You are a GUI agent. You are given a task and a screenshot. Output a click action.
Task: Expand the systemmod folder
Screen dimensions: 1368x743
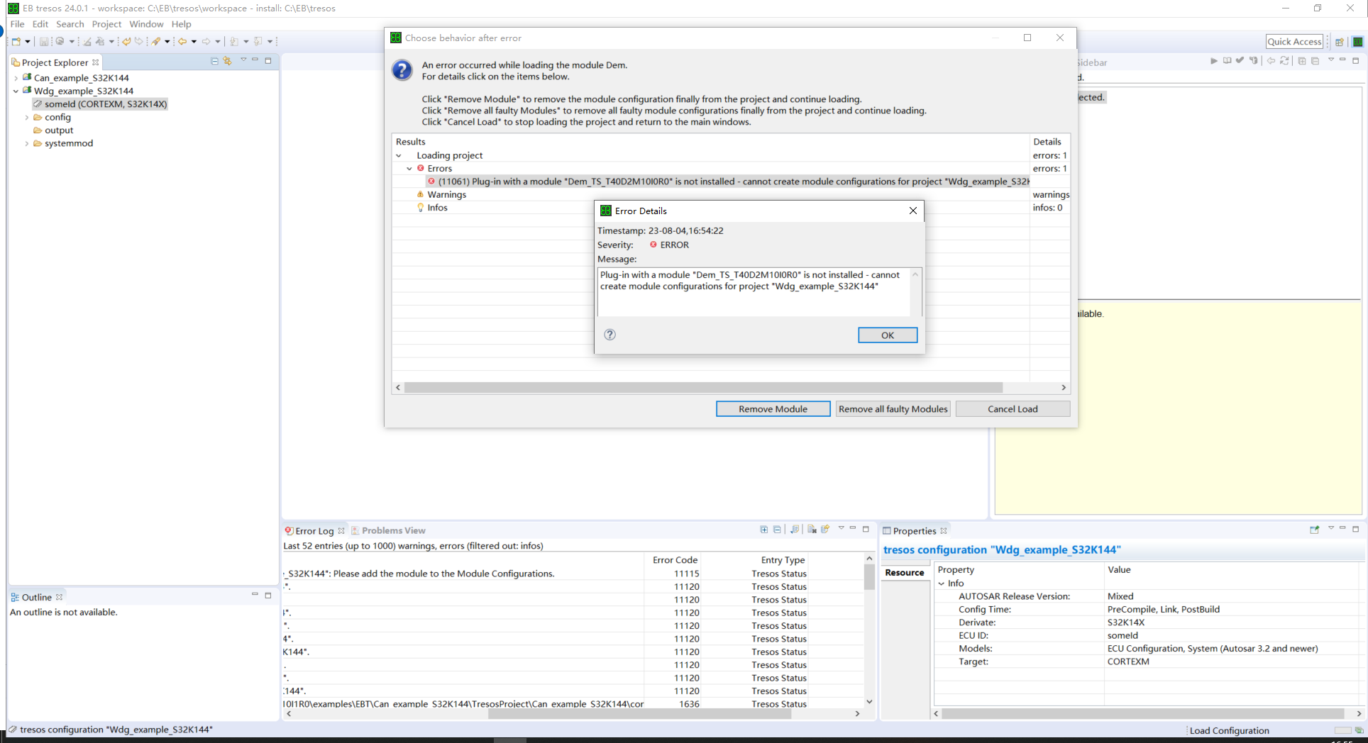click(x=27, y=143)
